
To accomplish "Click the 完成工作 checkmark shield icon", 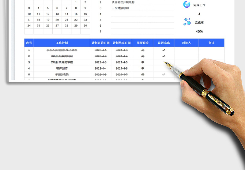I will click(187, 5).
